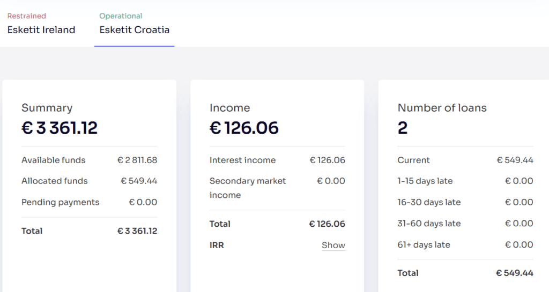Image resolution: width=549 pixels, height=292 pixels.
Task: Click the Summary amount € 3 361.12 heading
Action: [60, 128]
